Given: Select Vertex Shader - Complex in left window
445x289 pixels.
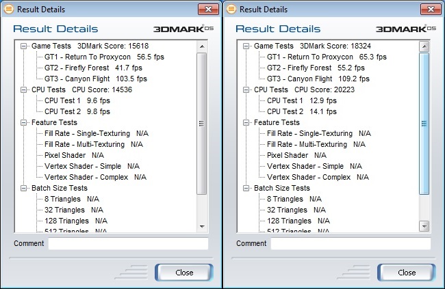Looking at the screenshot, I should 95,178.
